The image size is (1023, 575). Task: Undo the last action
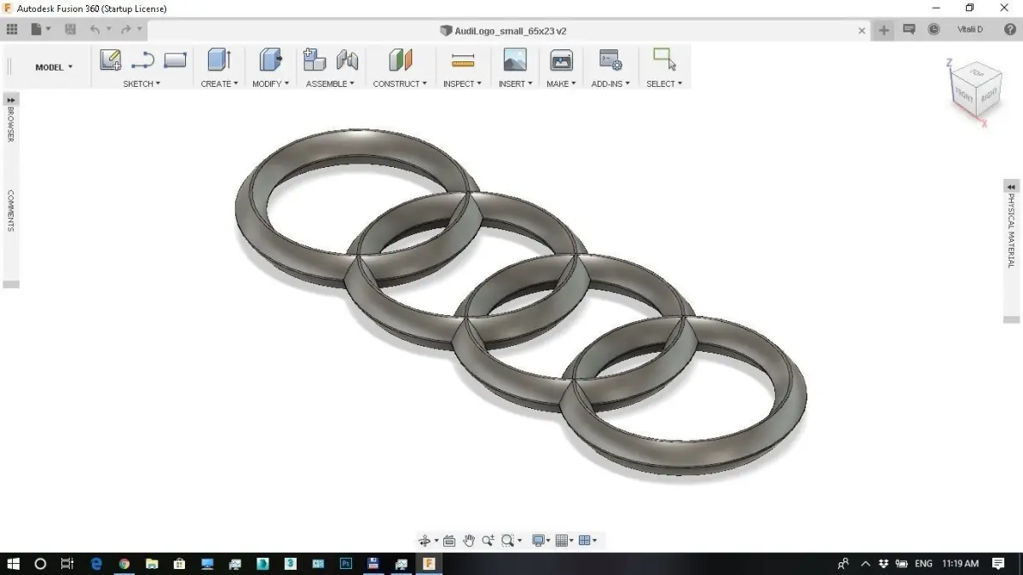click(95, 29)
